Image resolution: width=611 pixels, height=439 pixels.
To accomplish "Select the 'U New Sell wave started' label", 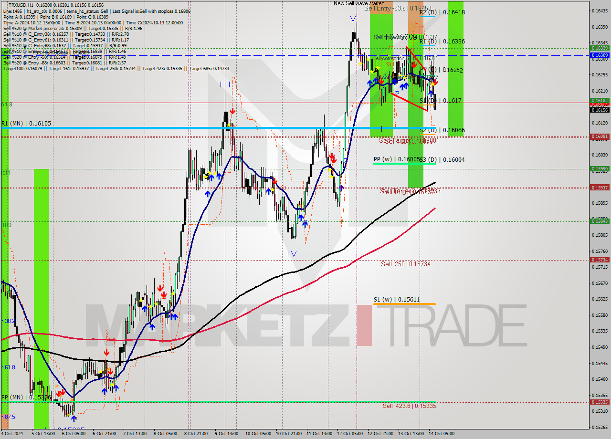I will pos(357,3).
